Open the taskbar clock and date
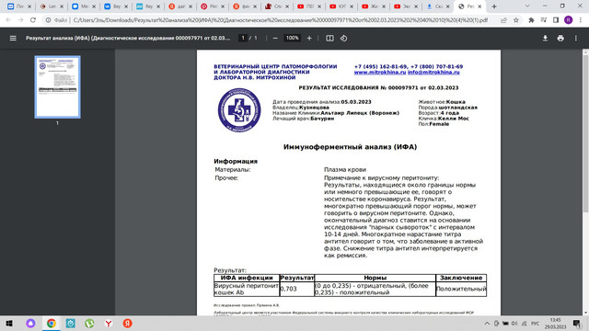 pos(555,323)
